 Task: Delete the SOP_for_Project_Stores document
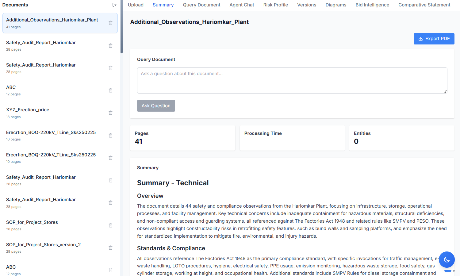pyautogui.click(x=111, y=225)
